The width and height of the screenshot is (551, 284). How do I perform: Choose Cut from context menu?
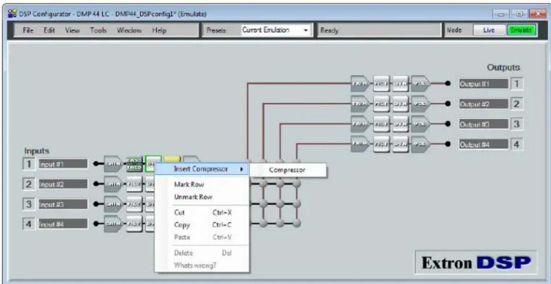tap(203, 213)
